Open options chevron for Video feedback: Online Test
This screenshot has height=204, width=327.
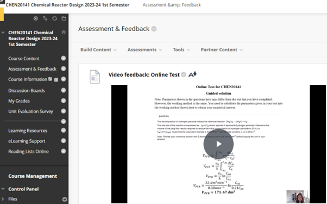pos(184,75)
